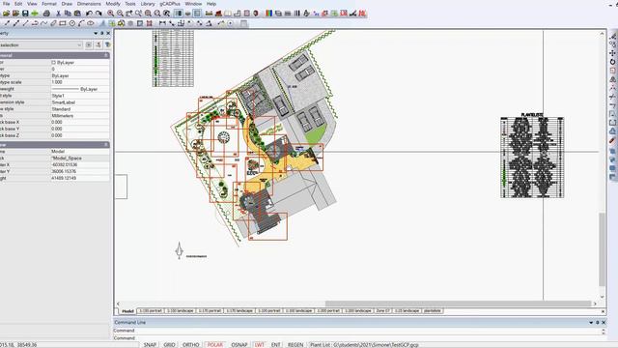Click the green plus add icon
Screen dimensions: 618x348
point(35,14)
